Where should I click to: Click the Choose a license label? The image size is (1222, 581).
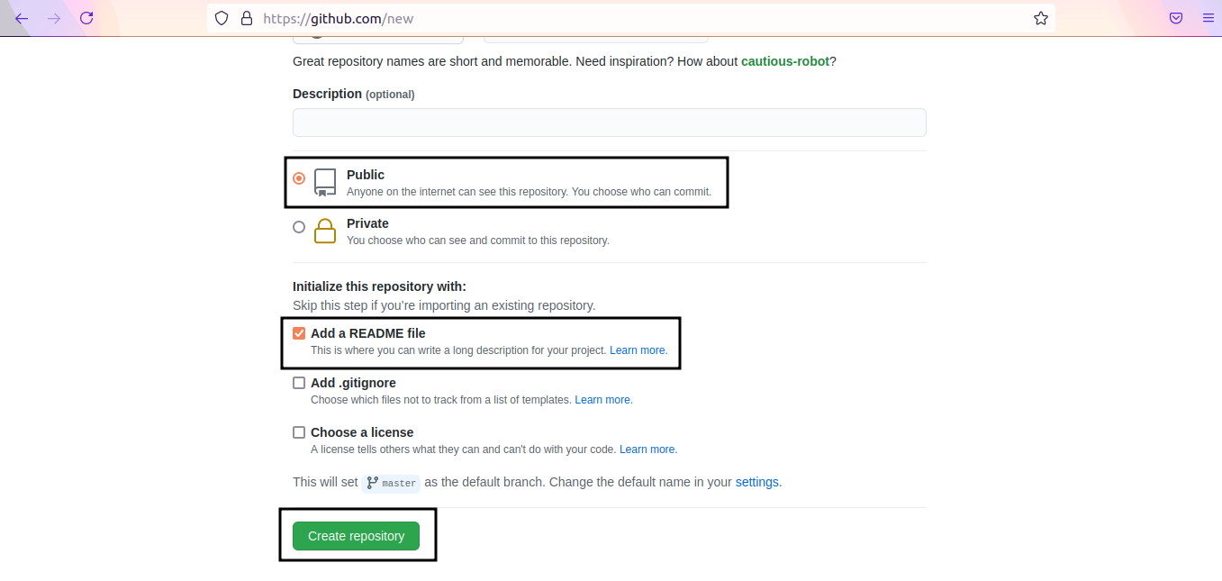pos(362,432)
